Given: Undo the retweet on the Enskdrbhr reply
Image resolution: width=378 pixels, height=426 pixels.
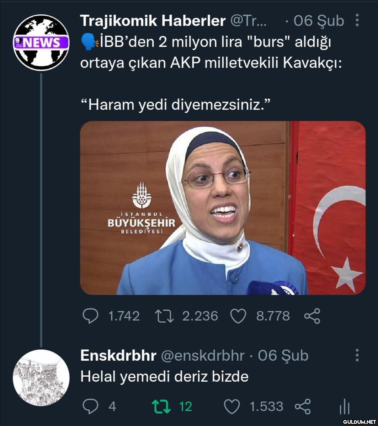Looking at the screenshot, I should pyautogui.click(x=160, y=406).
